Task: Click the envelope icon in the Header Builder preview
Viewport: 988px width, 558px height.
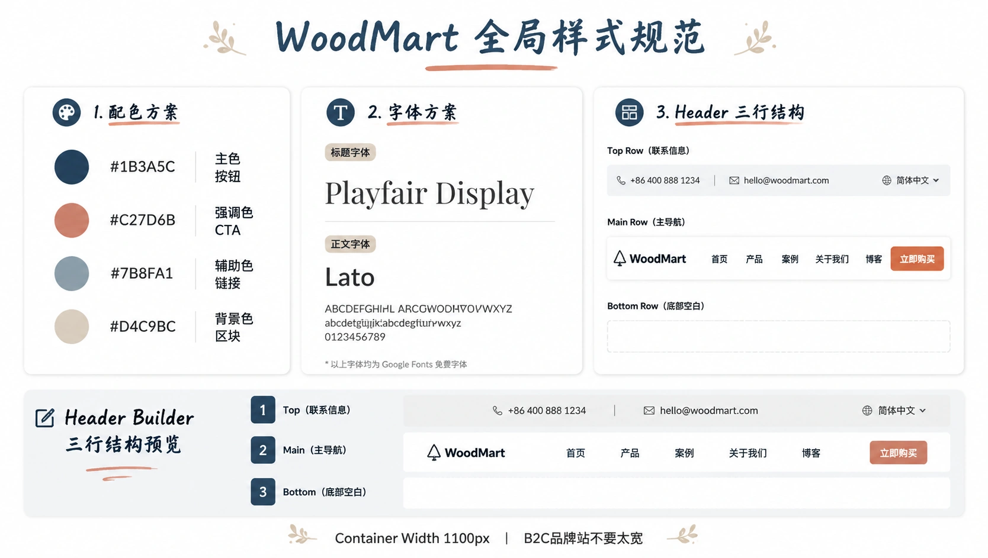Action: click(649, 411)
